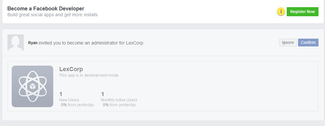325x126 pixels.
Task: Click the Monthly Active Users count
Action: tap(102, 94)
